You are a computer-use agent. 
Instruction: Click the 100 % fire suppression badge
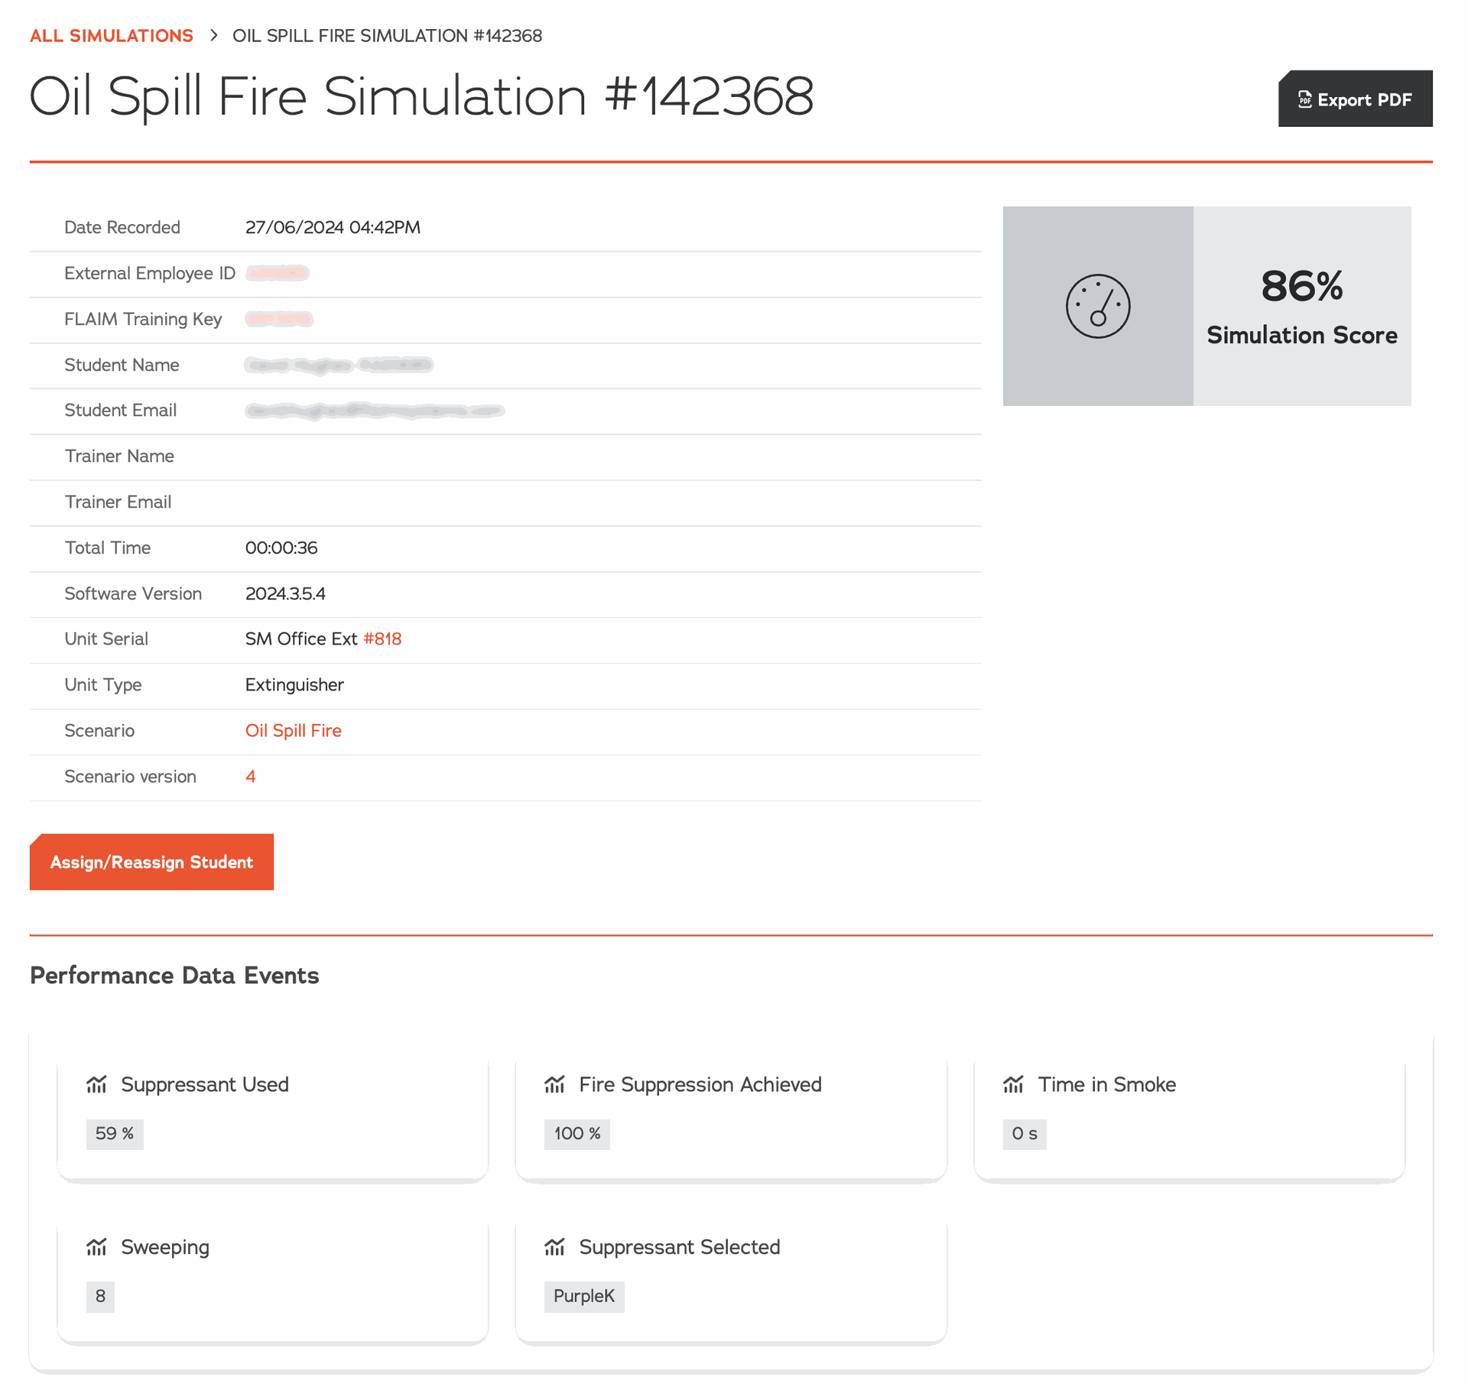[x=576, y=1133]
